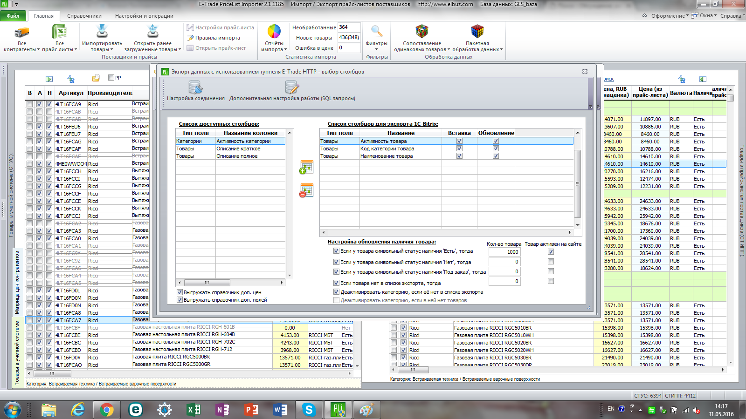Toggle Товар активен на сайте checkbox for 1000
Screen dimensions: 746x419
coord(551,252)
